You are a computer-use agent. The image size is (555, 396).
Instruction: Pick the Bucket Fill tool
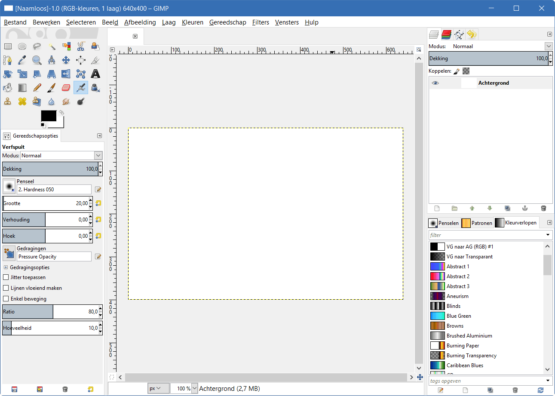[x=8, y=88]
